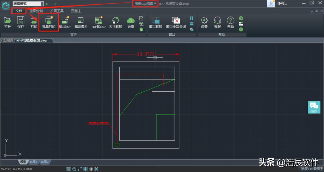Open the 览图绘制 ribbon tab
Screen dimensions: 324x172
point(36,11)
